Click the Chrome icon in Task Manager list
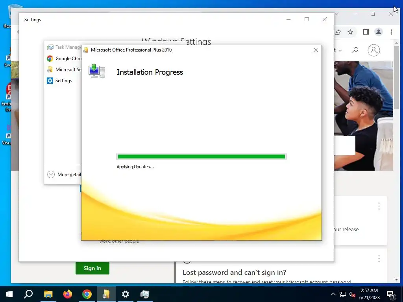This screenshot has height=302, width=403. click(50, 59)
